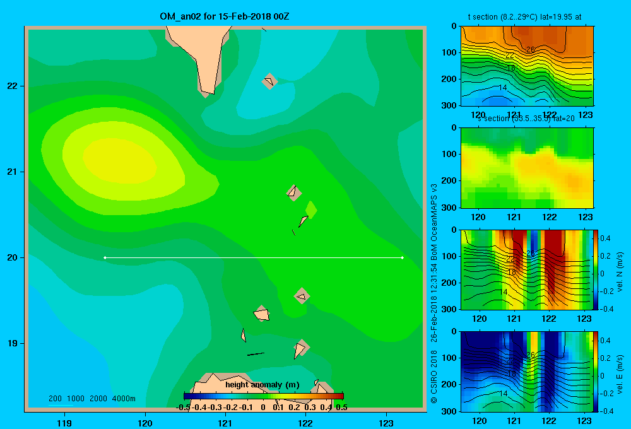
Task: Click latitude label 22 on main map axis
Action: pyautogui.click(x=12, y=86)
